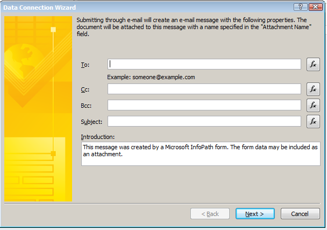Open formula editor for the Subject field
This screenshot has width=327, height=230.
click(313, 121)
